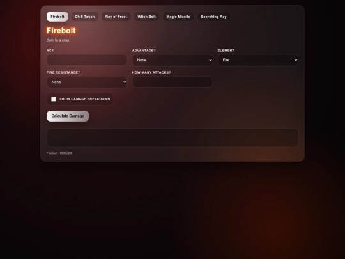Screen dimensions: 345x259
Task: Focus the AC? input field
Action: tap(87, 60)
